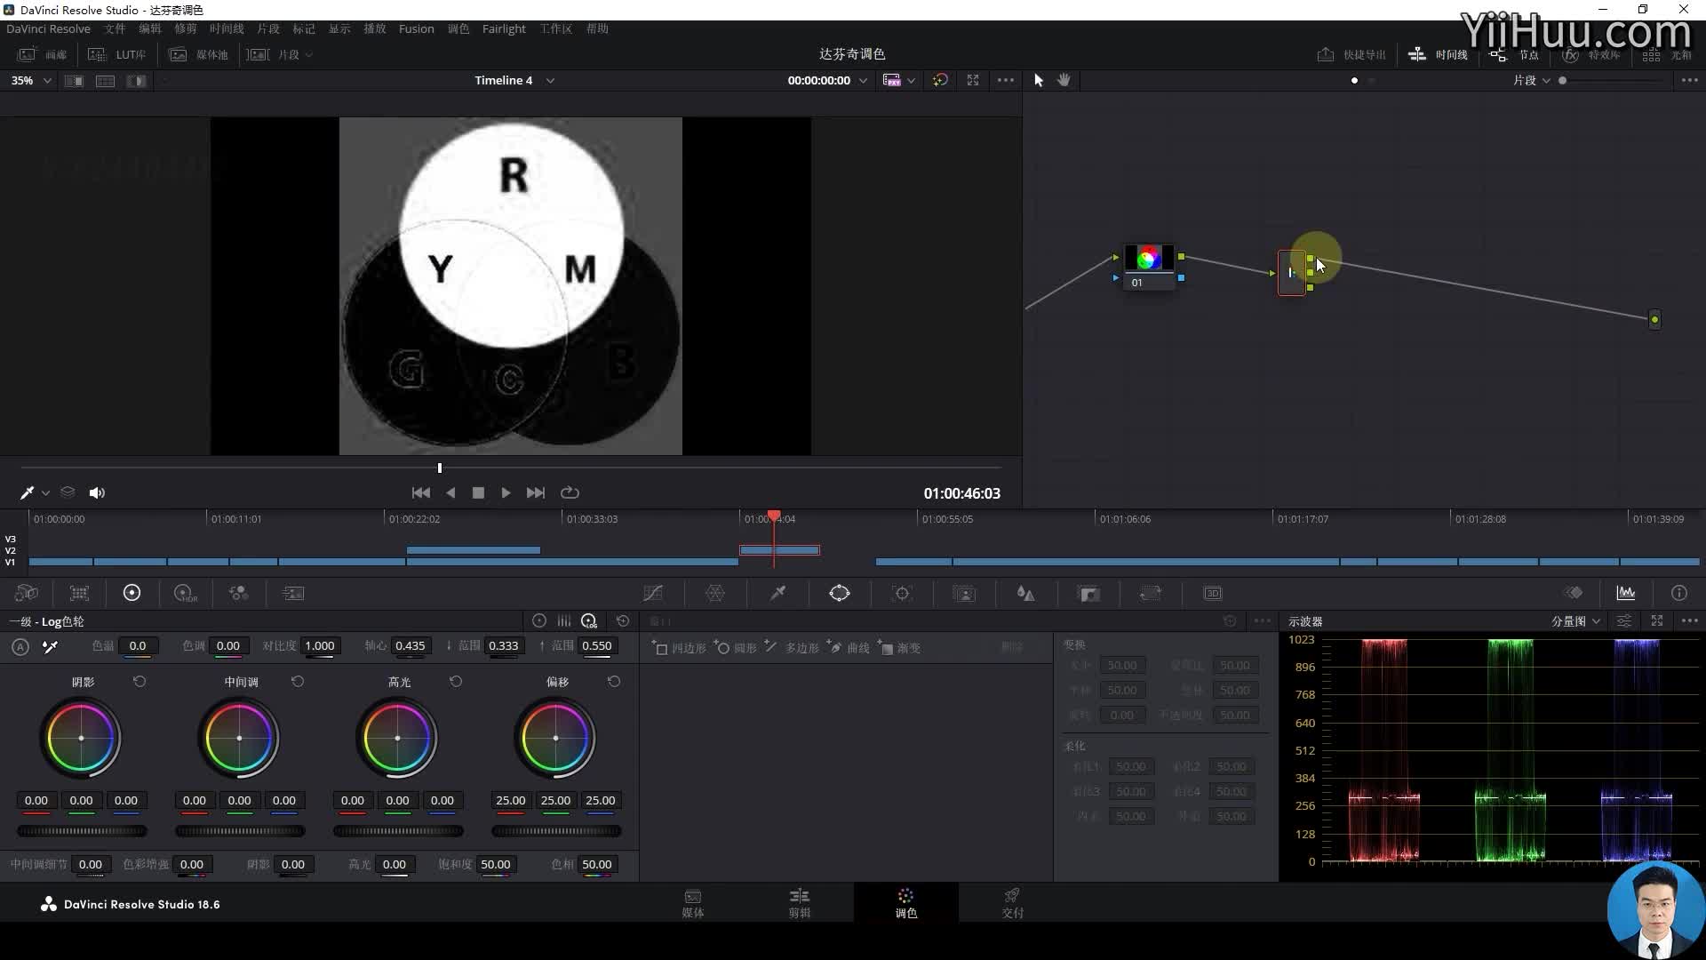Viewport: 1706px width, 960px height.
Task: Select the arrow pointer tool
Action: click(x=1038, y=80)
